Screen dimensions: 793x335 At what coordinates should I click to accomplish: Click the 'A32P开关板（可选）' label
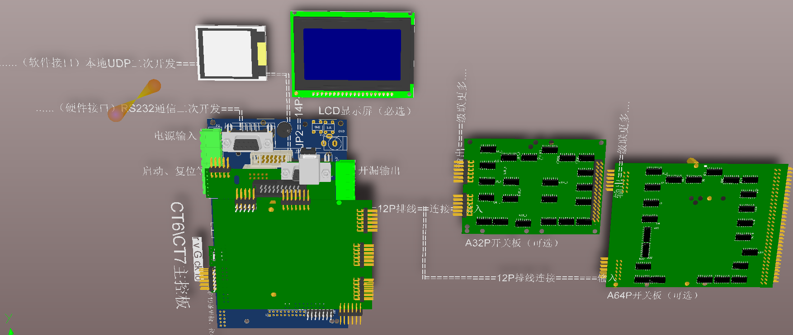point(512,243)
